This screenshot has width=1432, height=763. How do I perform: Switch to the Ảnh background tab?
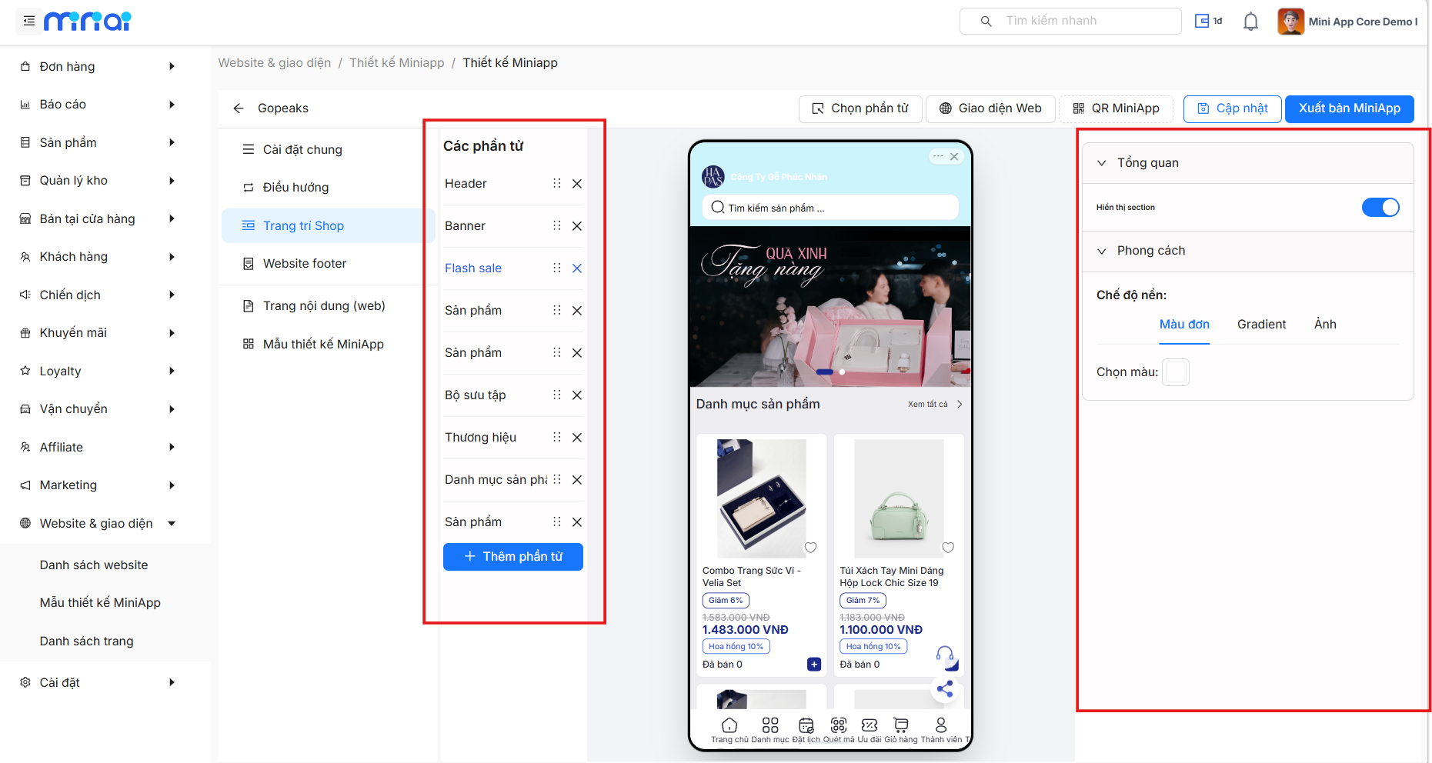1325,325
